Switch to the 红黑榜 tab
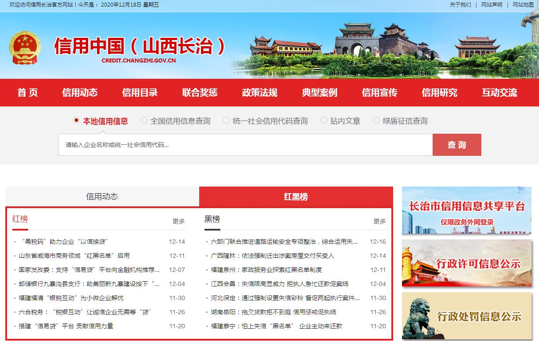Image resolution: width=539 pixels, height=341 pixels. click(x=296, y=197)
